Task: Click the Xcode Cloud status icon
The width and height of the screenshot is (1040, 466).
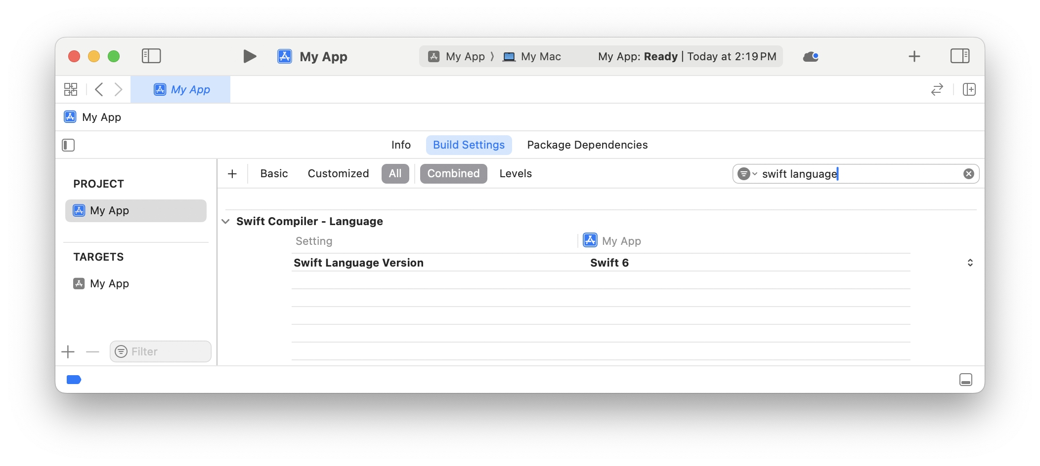Action: tap(811, 57)
